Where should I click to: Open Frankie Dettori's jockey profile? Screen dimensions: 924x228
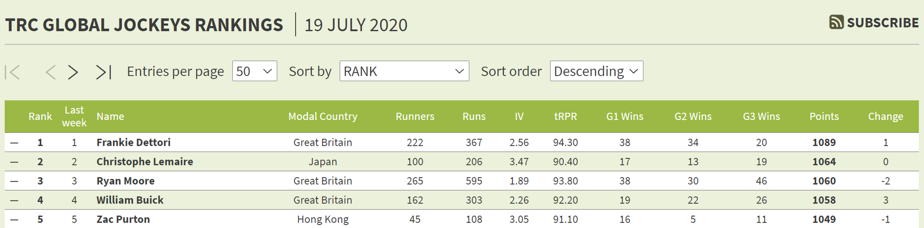[133, 143]
